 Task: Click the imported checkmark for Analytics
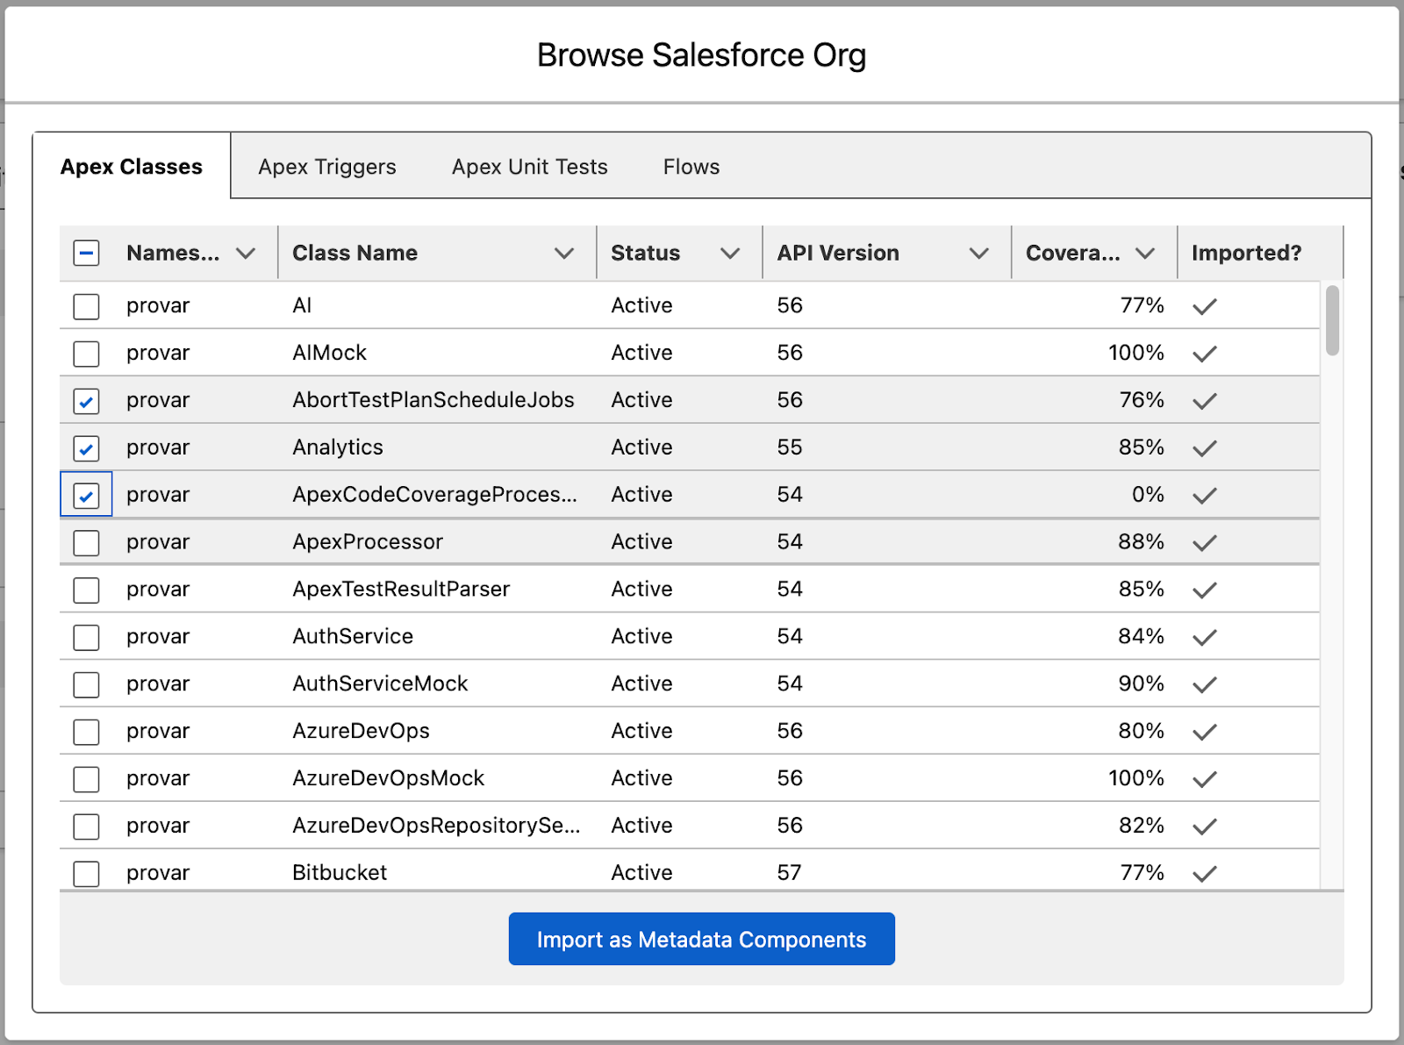pos(1205,448)
